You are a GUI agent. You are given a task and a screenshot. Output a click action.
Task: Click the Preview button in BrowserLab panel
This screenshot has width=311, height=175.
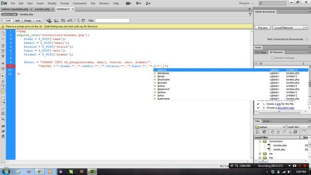(262, 28)
